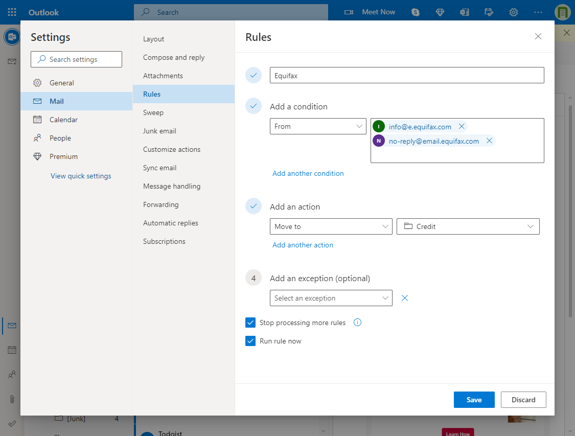This screenshot has width=575, height=436.
Task: Go to Customize actions settings
Action: (x=183, y=149)
